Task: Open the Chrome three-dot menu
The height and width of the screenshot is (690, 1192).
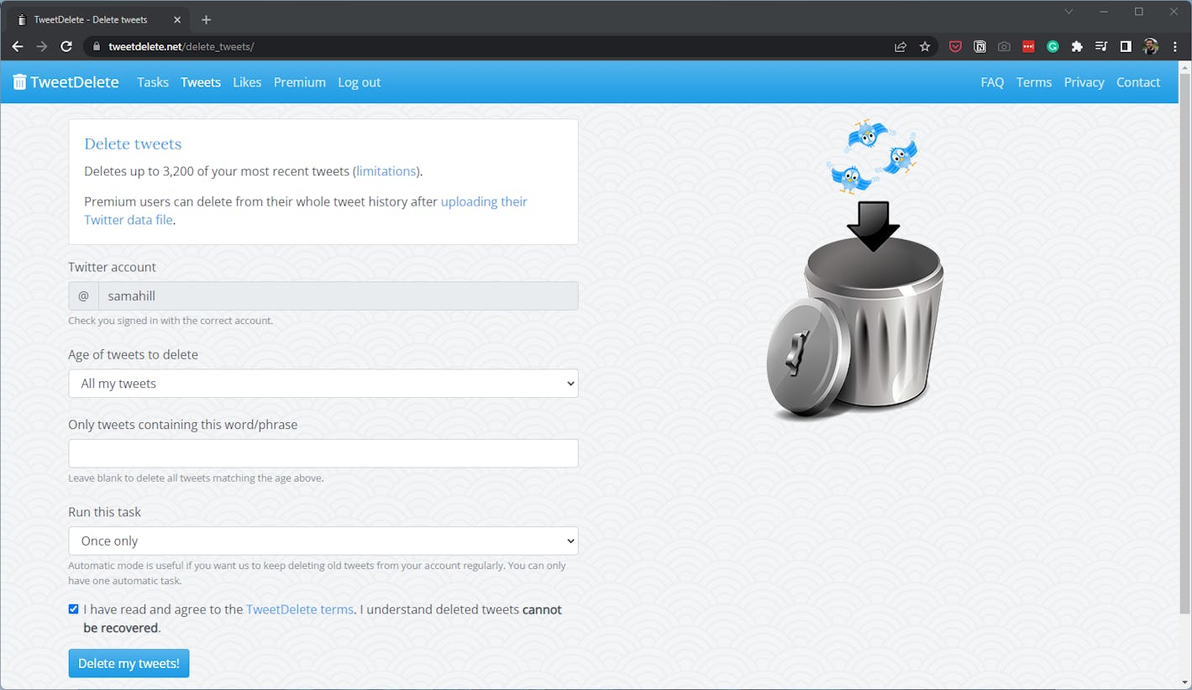Action: tap(1175, 47)
